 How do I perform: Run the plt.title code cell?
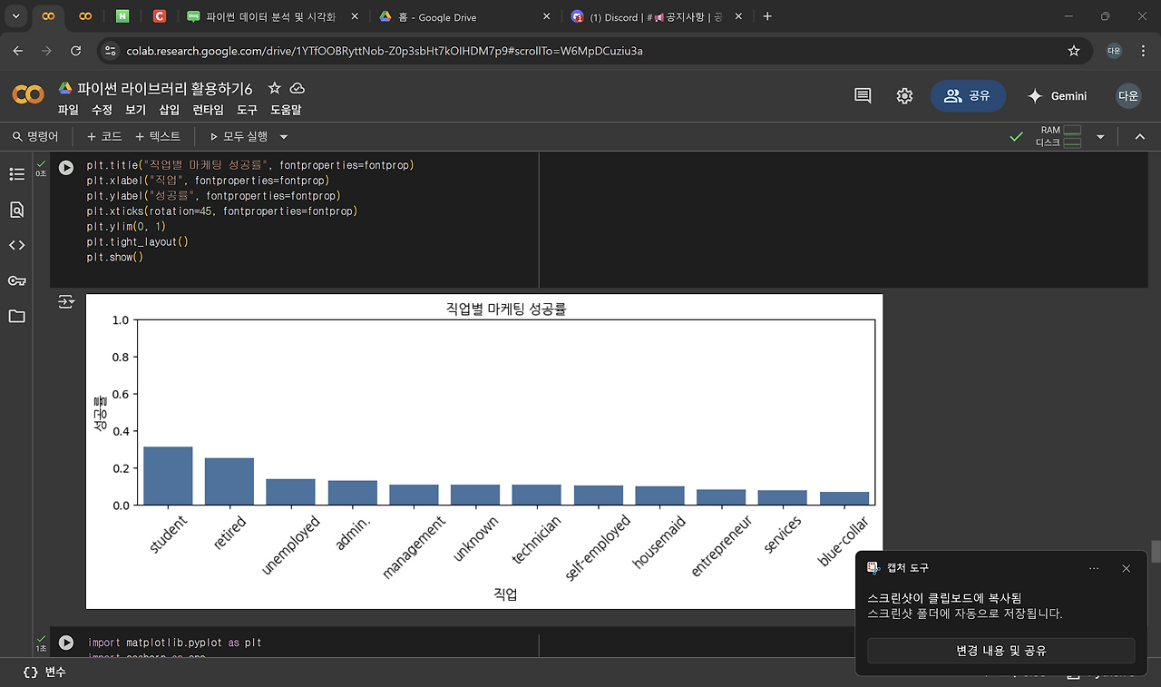pyautogui.click(x=65, y=166)
